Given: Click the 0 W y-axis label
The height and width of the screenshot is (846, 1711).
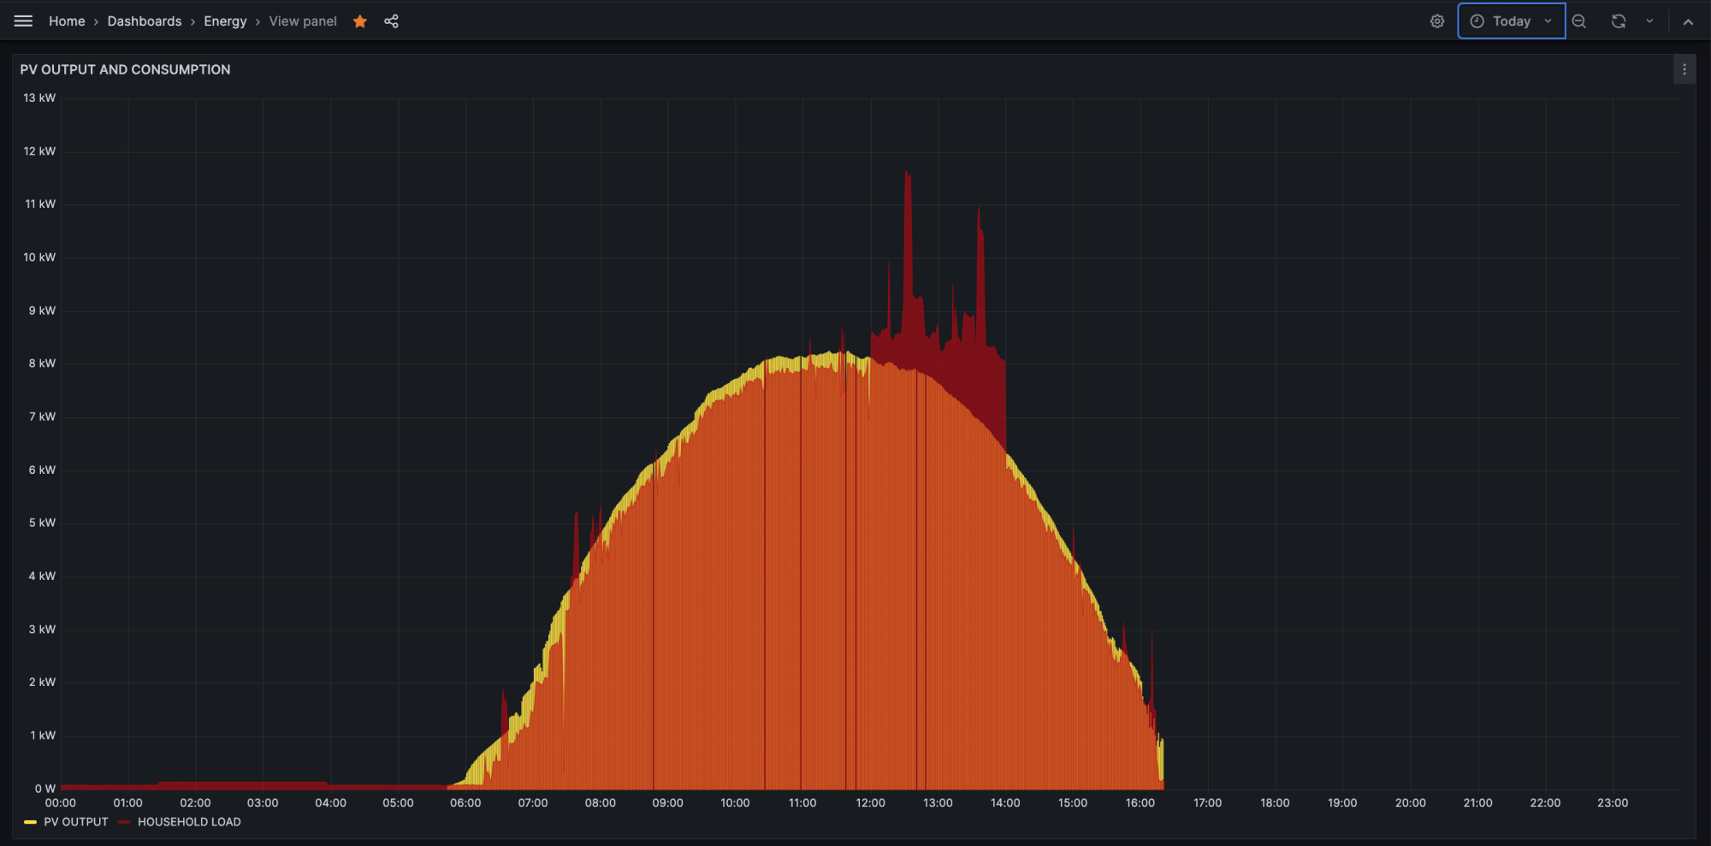Looking at the screenshot, I should click(45, 789).
